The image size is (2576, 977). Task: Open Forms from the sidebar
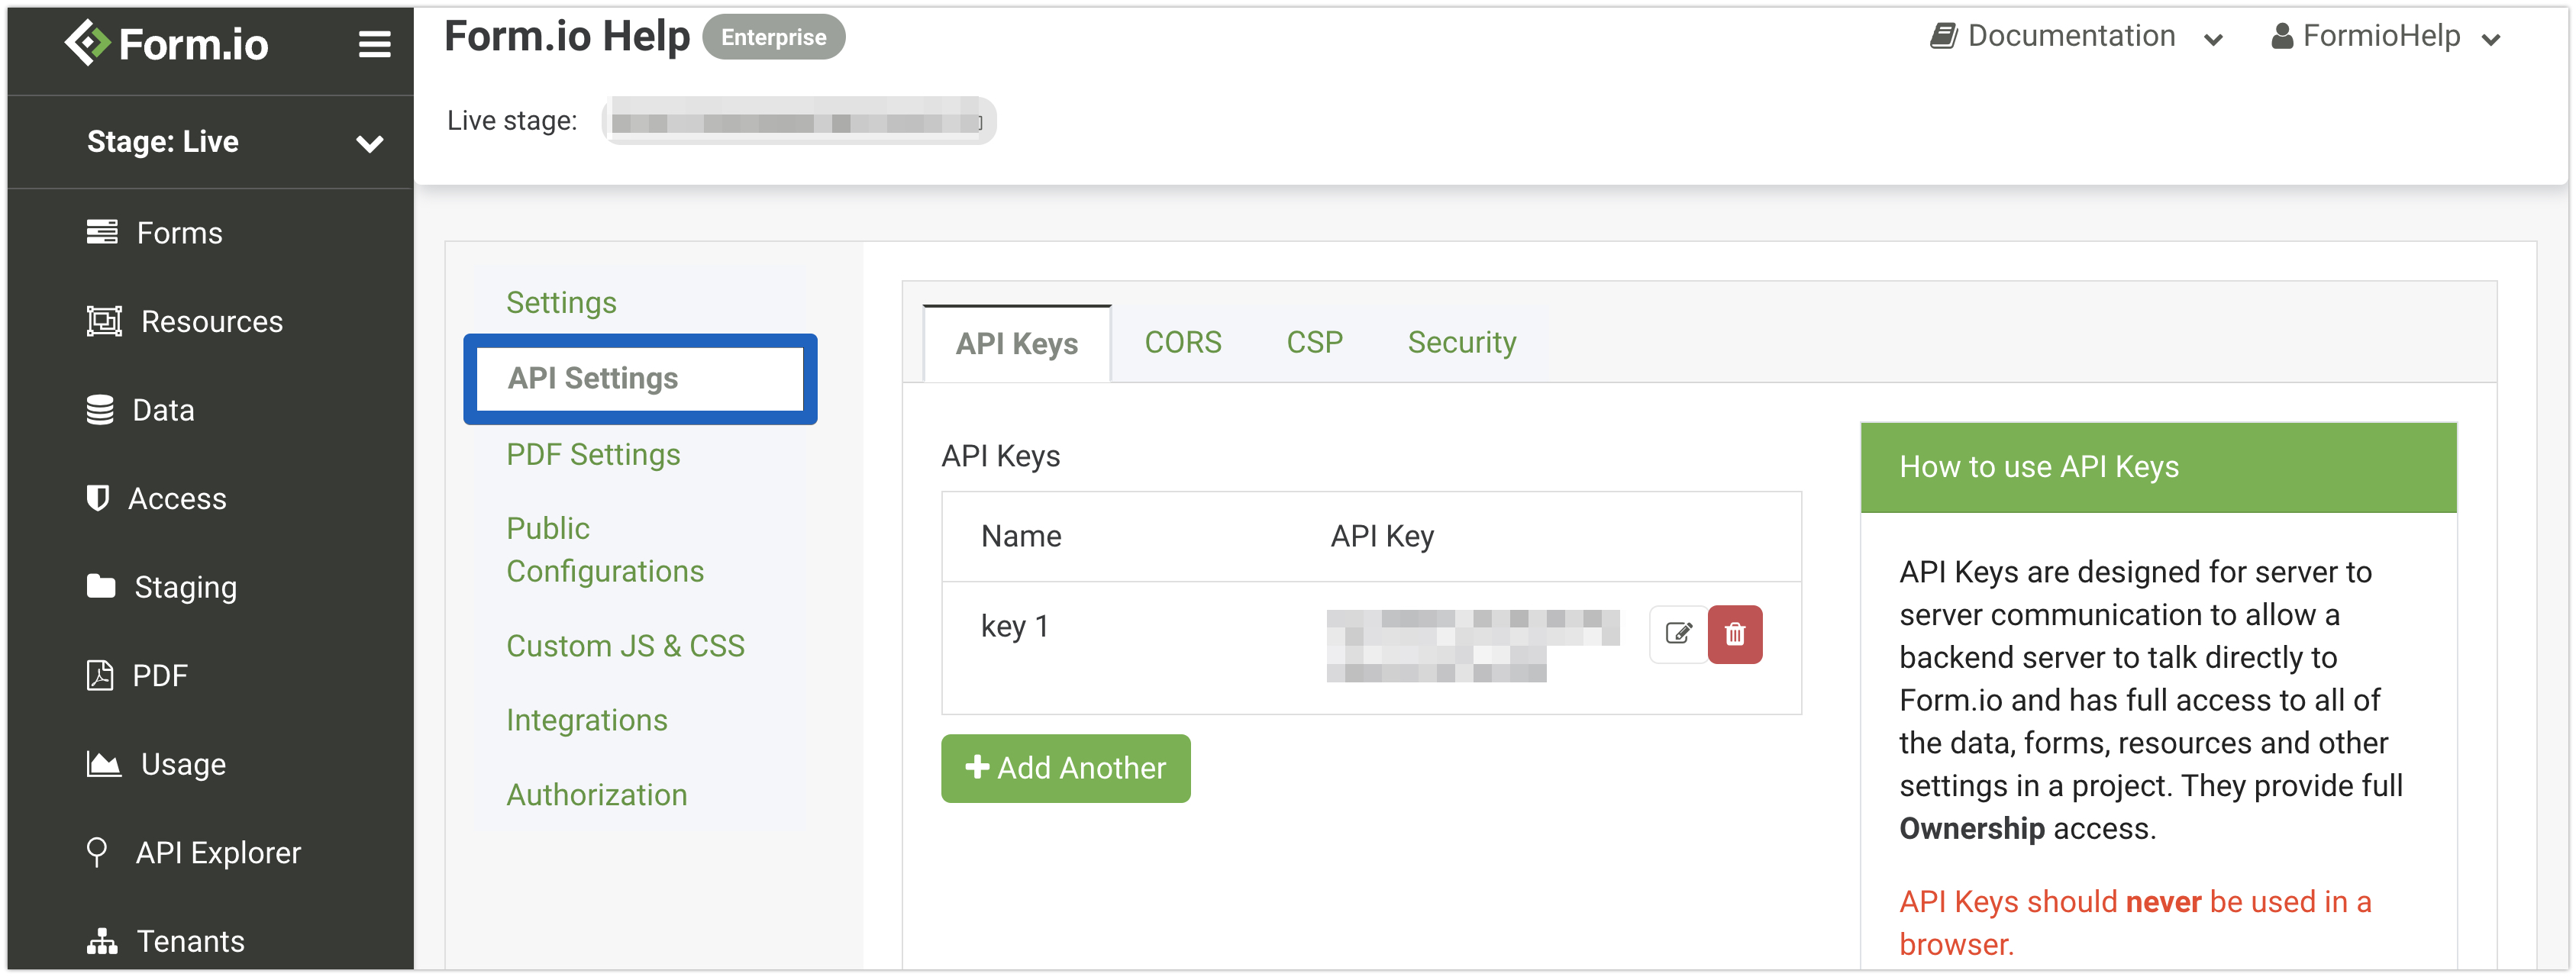tap(178, 233)
